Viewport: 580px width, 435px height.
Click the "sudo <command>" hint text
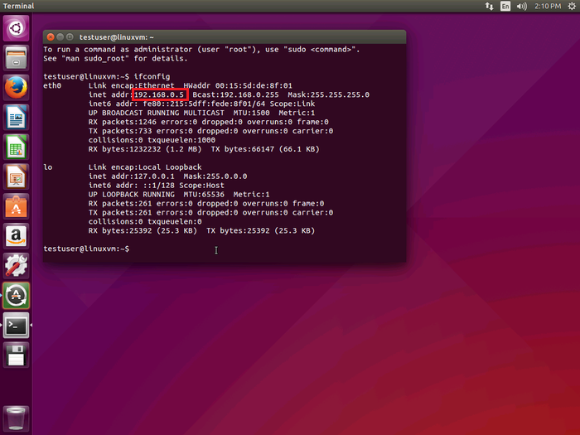coord(320,50)
